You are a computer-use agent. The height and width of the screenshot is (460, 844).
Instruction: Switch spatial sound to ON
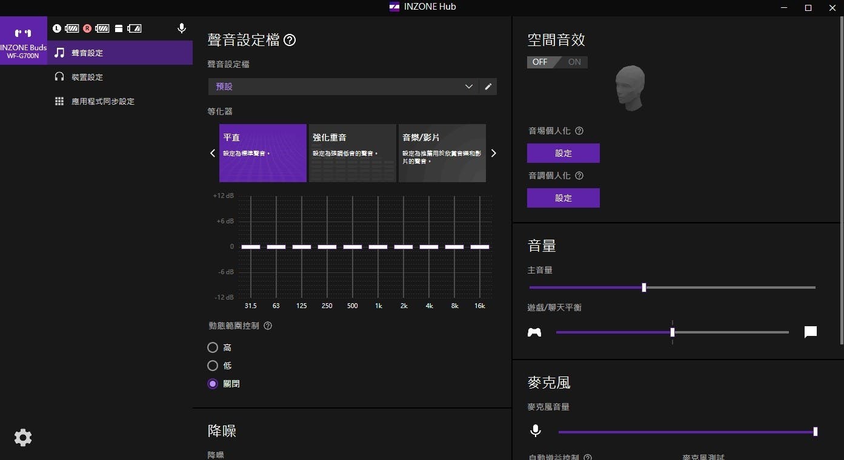pyautogui.click(x=574, y=62)
